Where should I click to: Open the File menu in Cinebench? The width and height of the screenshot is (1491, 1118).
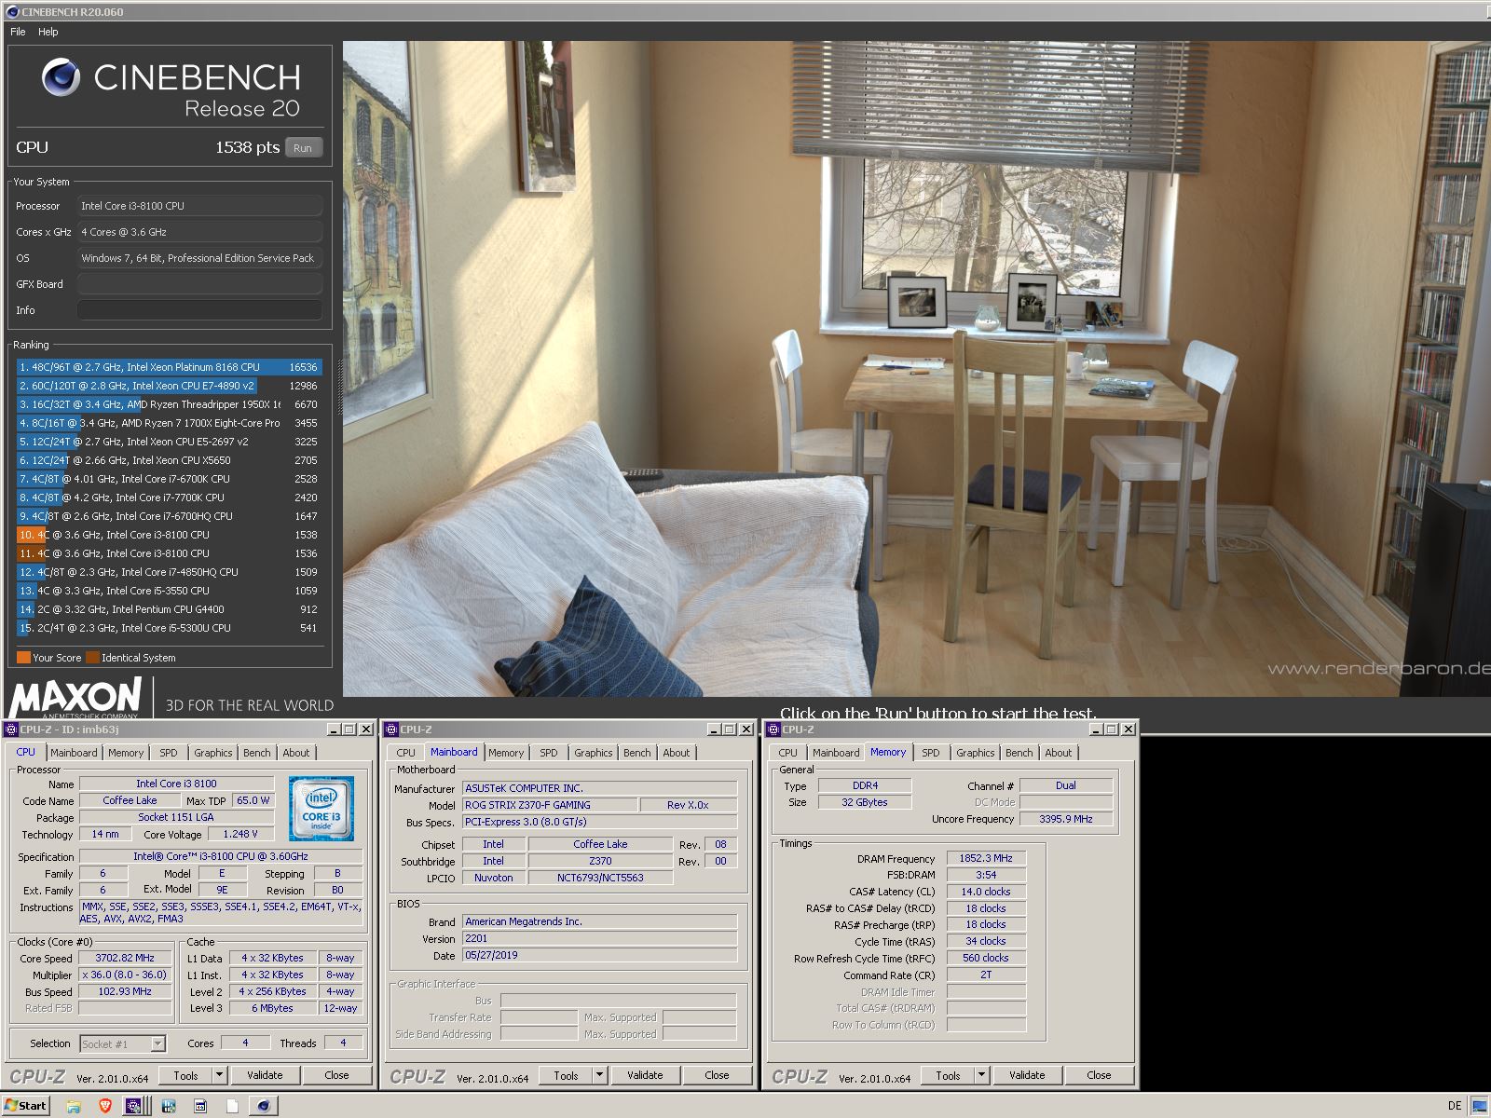tap(18, 32)
